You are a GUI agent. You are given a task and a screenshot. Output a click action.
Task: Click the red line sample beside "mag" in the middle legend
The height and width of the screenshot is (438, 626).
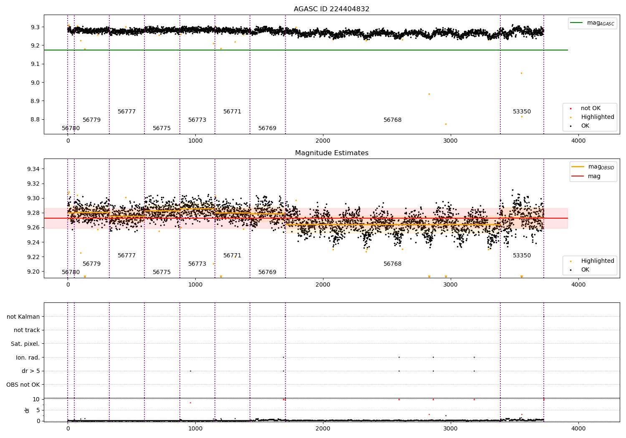578,176
